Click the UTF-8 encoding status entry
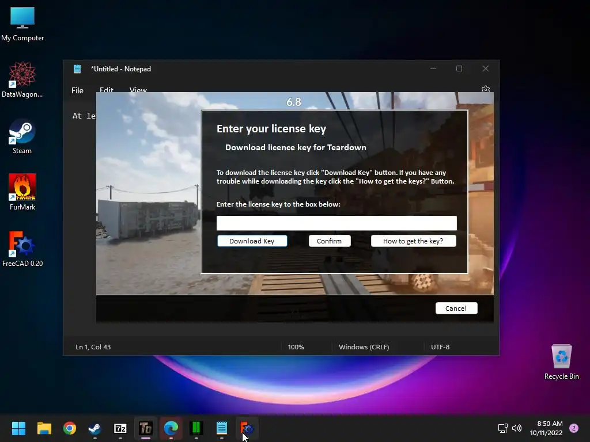 [x=440, y=347]
